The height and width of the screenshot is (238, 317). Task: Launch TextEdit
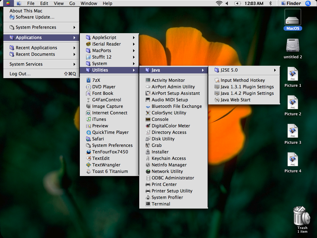click(x=109, y=158)
